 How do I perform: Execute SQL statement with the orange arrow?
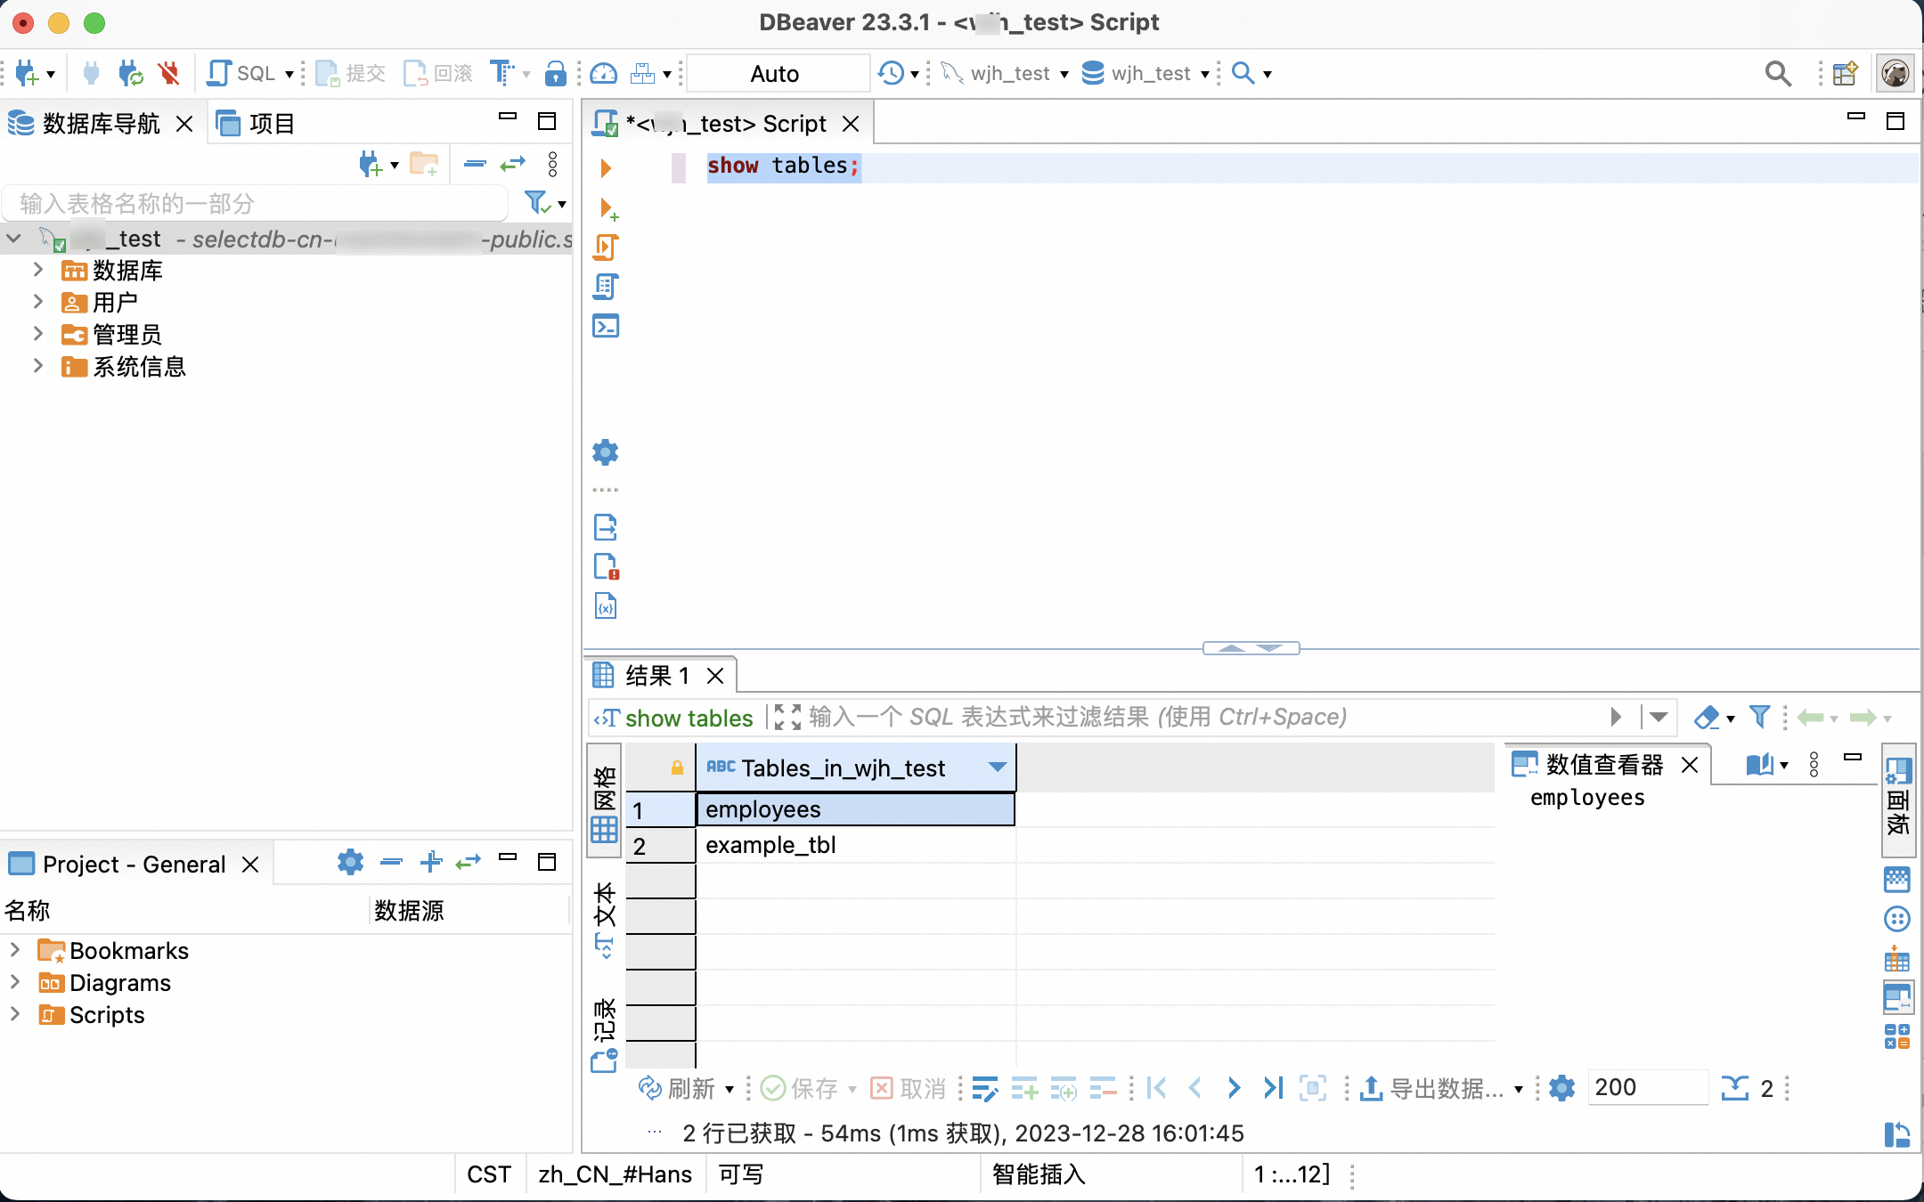606,167
